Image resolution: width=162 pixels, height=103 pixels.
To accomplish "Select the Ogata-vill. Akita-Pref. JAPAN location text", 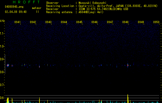I will pyautogui.click(x=118, y=6).
